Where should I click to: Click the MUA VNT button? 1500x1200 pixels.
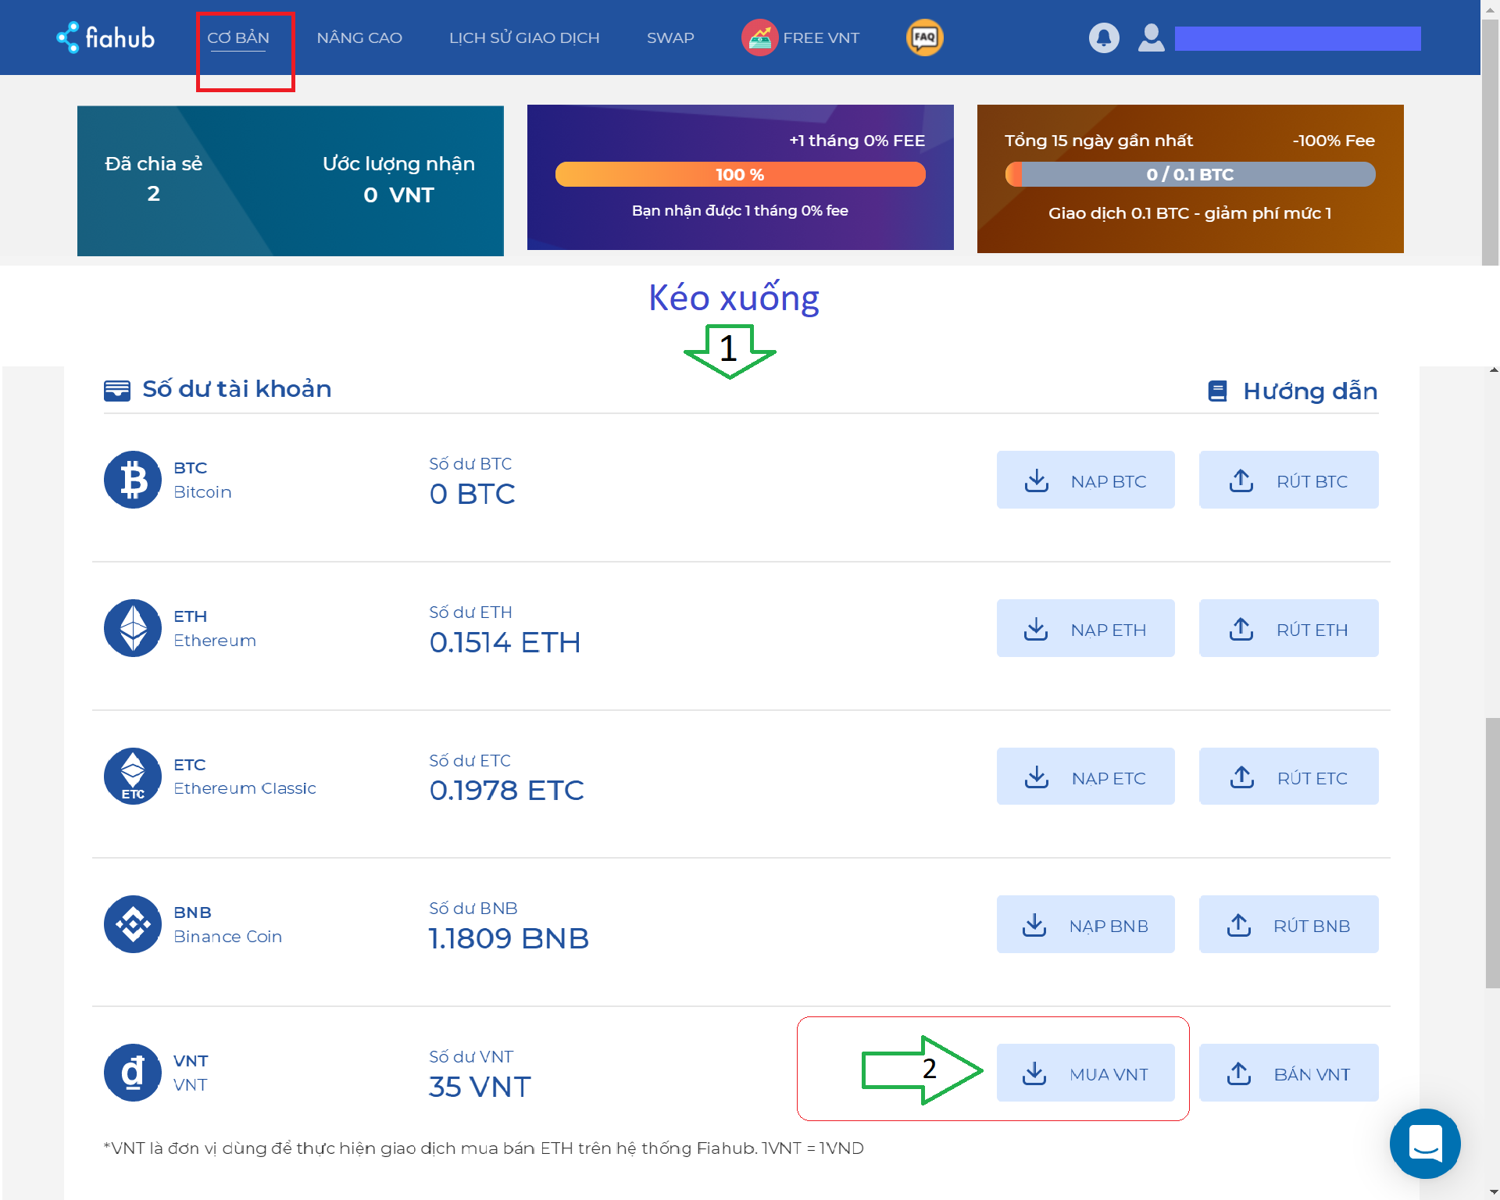click(1085, 1073)
